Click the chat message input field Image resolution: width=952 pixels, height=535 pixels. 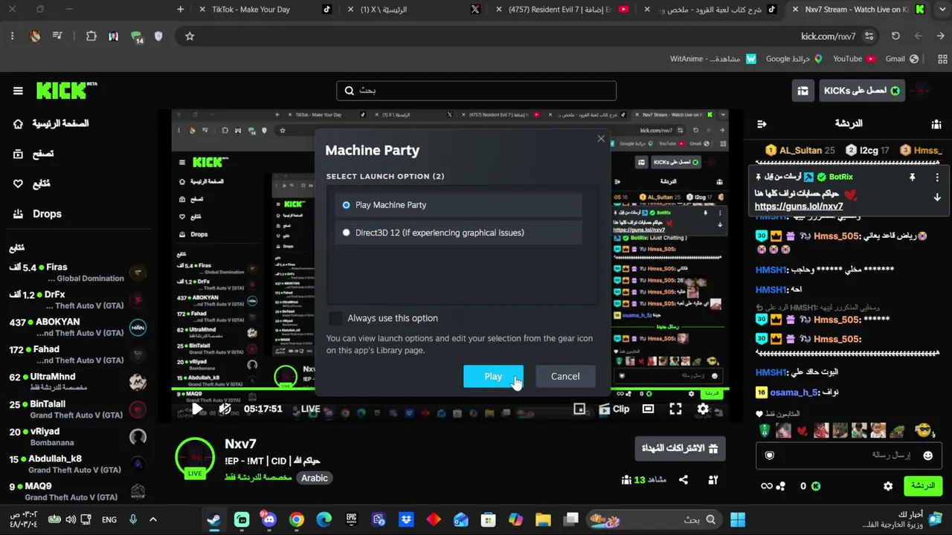coord(848,455)
